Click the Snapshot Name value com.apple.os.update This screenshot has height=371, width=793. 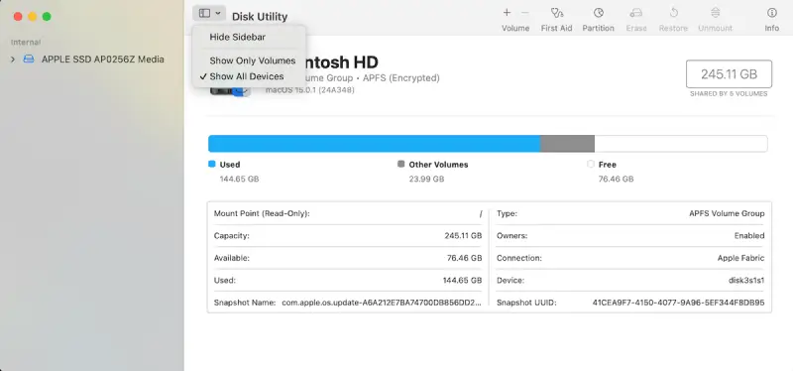(382, 303)
